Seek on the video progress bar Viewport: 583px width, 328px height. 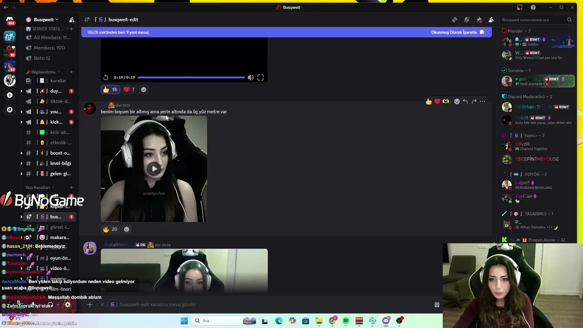(191, 77)
